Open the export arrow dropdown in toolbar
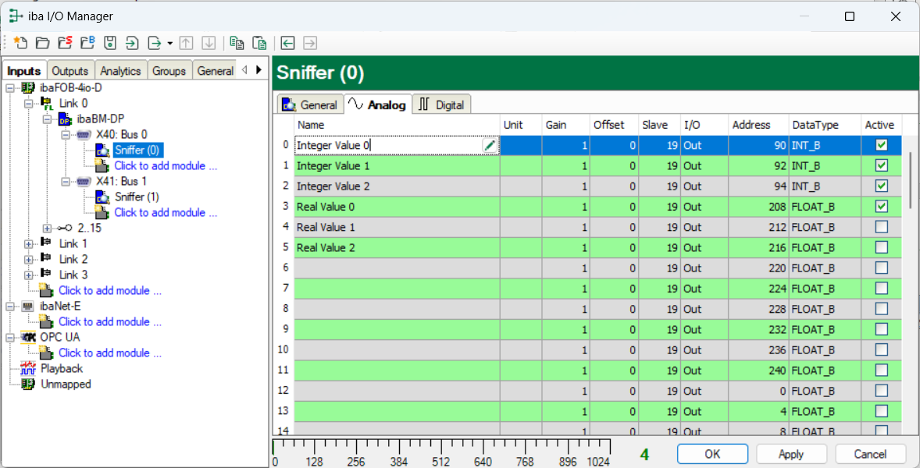The image size is (920, 468). coord(169,43)
